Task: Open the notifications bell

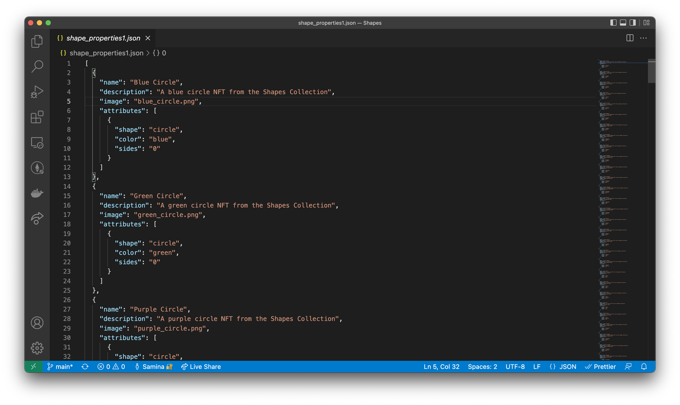Action: pyautogui.click(x=644, y=367)
